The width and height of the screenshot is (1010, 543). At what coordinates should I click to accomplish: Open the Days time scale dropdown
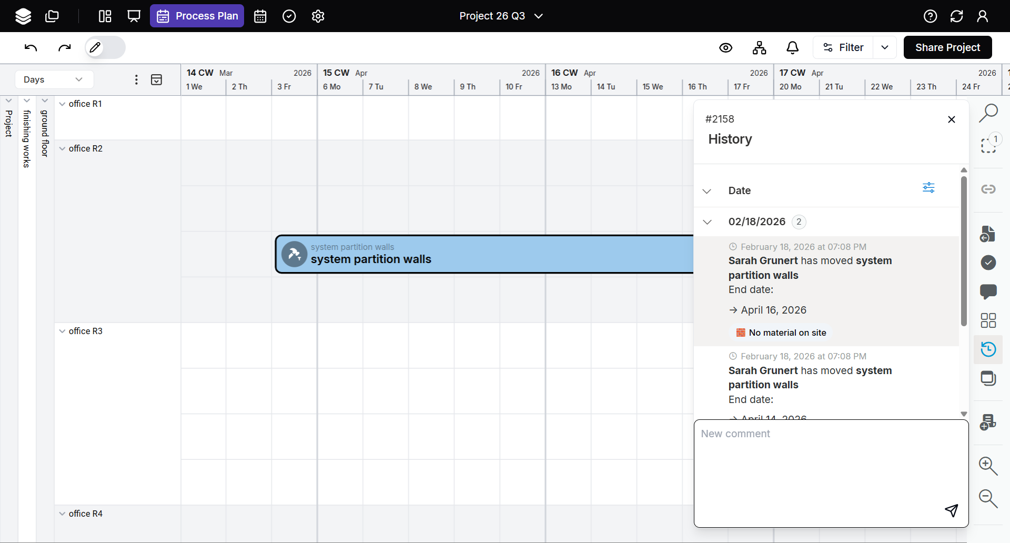click(x=54, y=79)
